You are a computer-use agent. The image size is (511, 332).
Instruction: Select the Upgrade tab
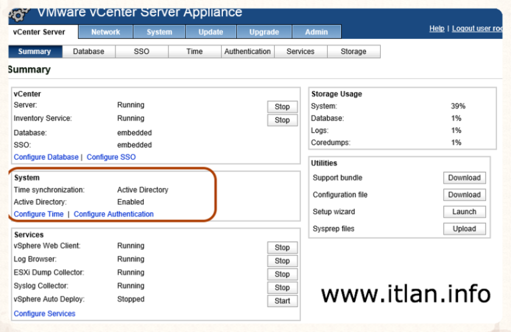click(x=264, y=32)
